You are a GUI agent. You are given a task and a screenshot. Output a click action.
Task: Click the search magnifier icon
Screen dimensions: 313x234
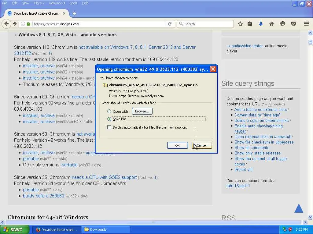pyautogui.click(x=181, y=24)
